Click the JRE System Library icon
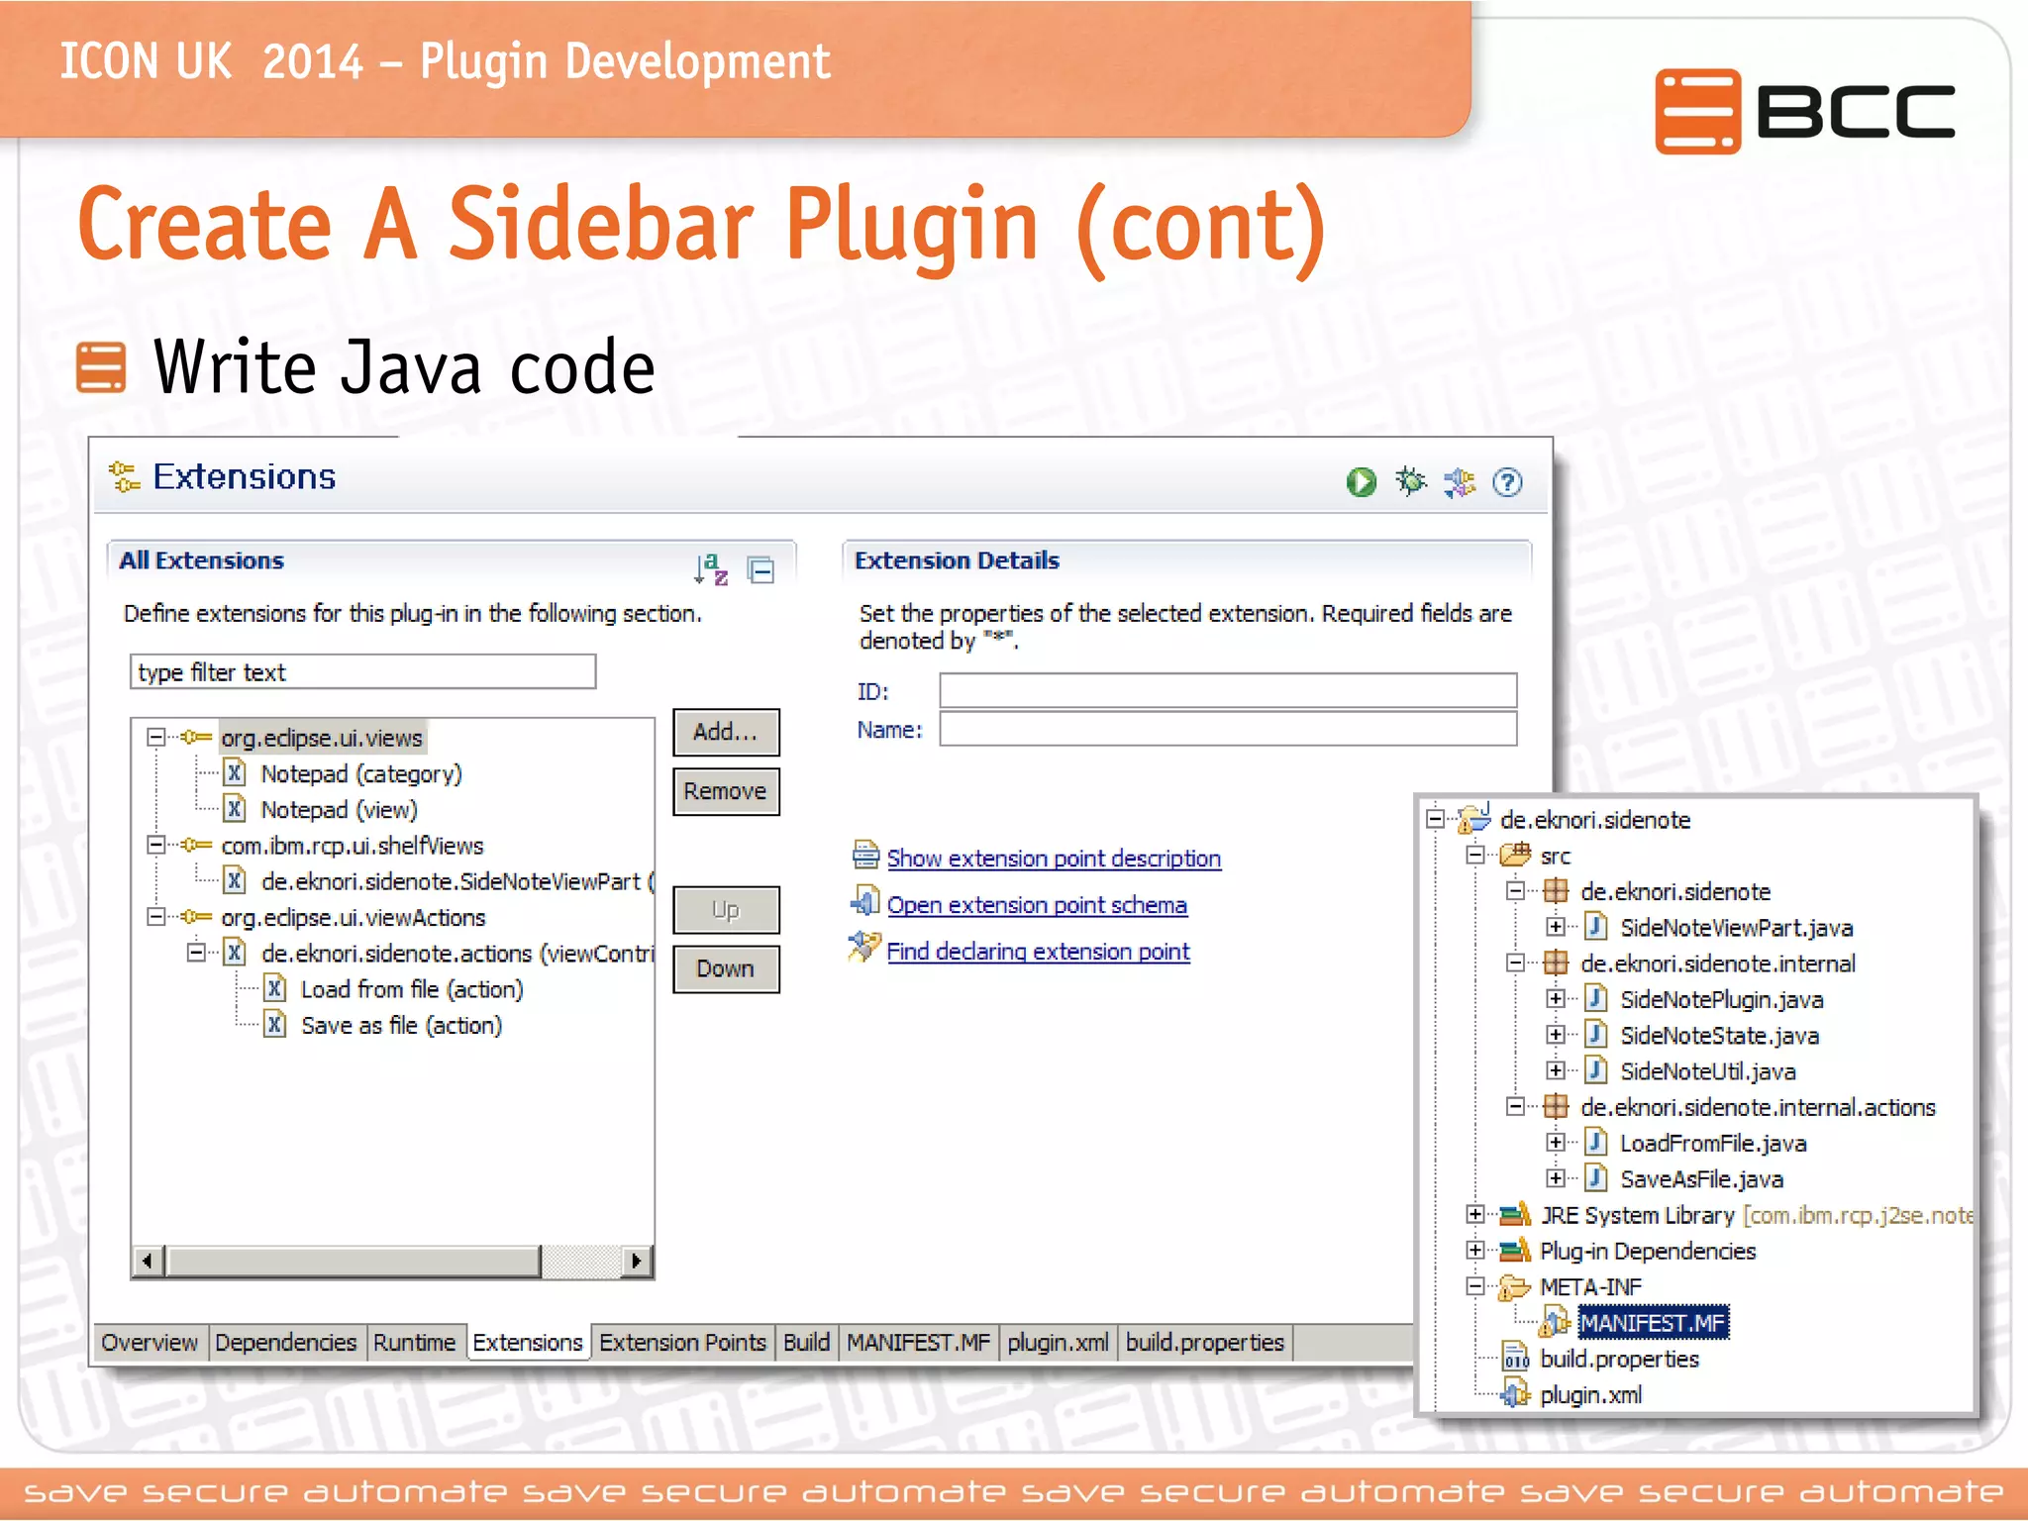Viewport: 2028px width, 1521px height. click(1515, 1214)
